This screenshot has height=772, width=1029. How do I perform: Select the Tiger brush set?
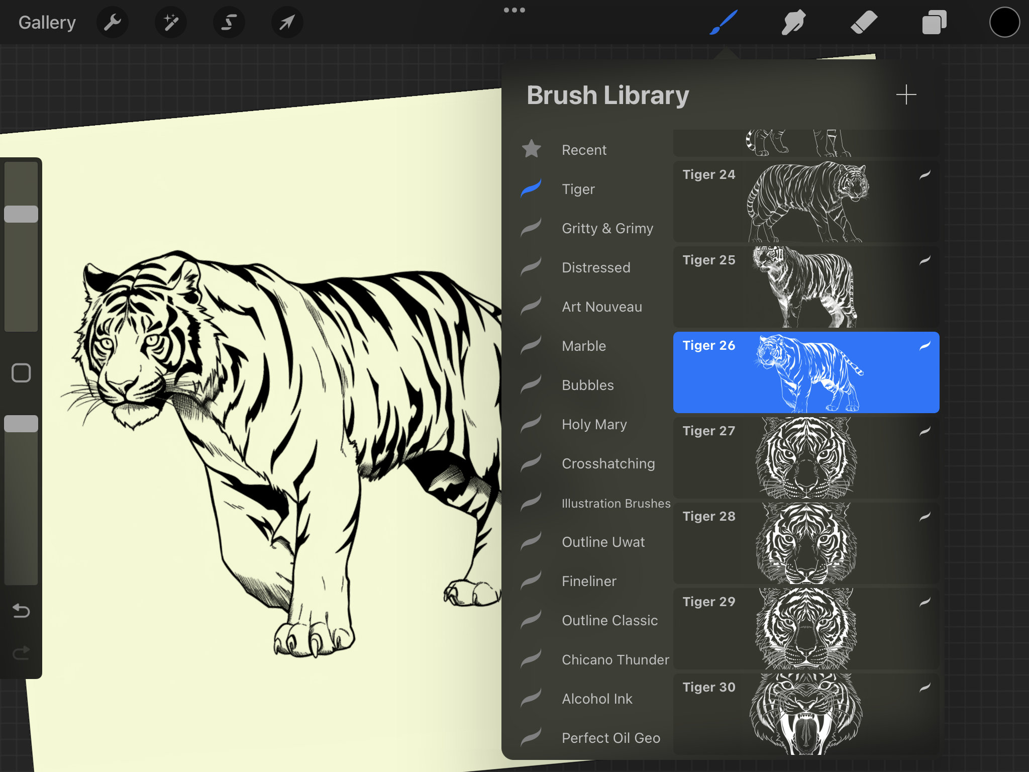click(x=579, y=189)
